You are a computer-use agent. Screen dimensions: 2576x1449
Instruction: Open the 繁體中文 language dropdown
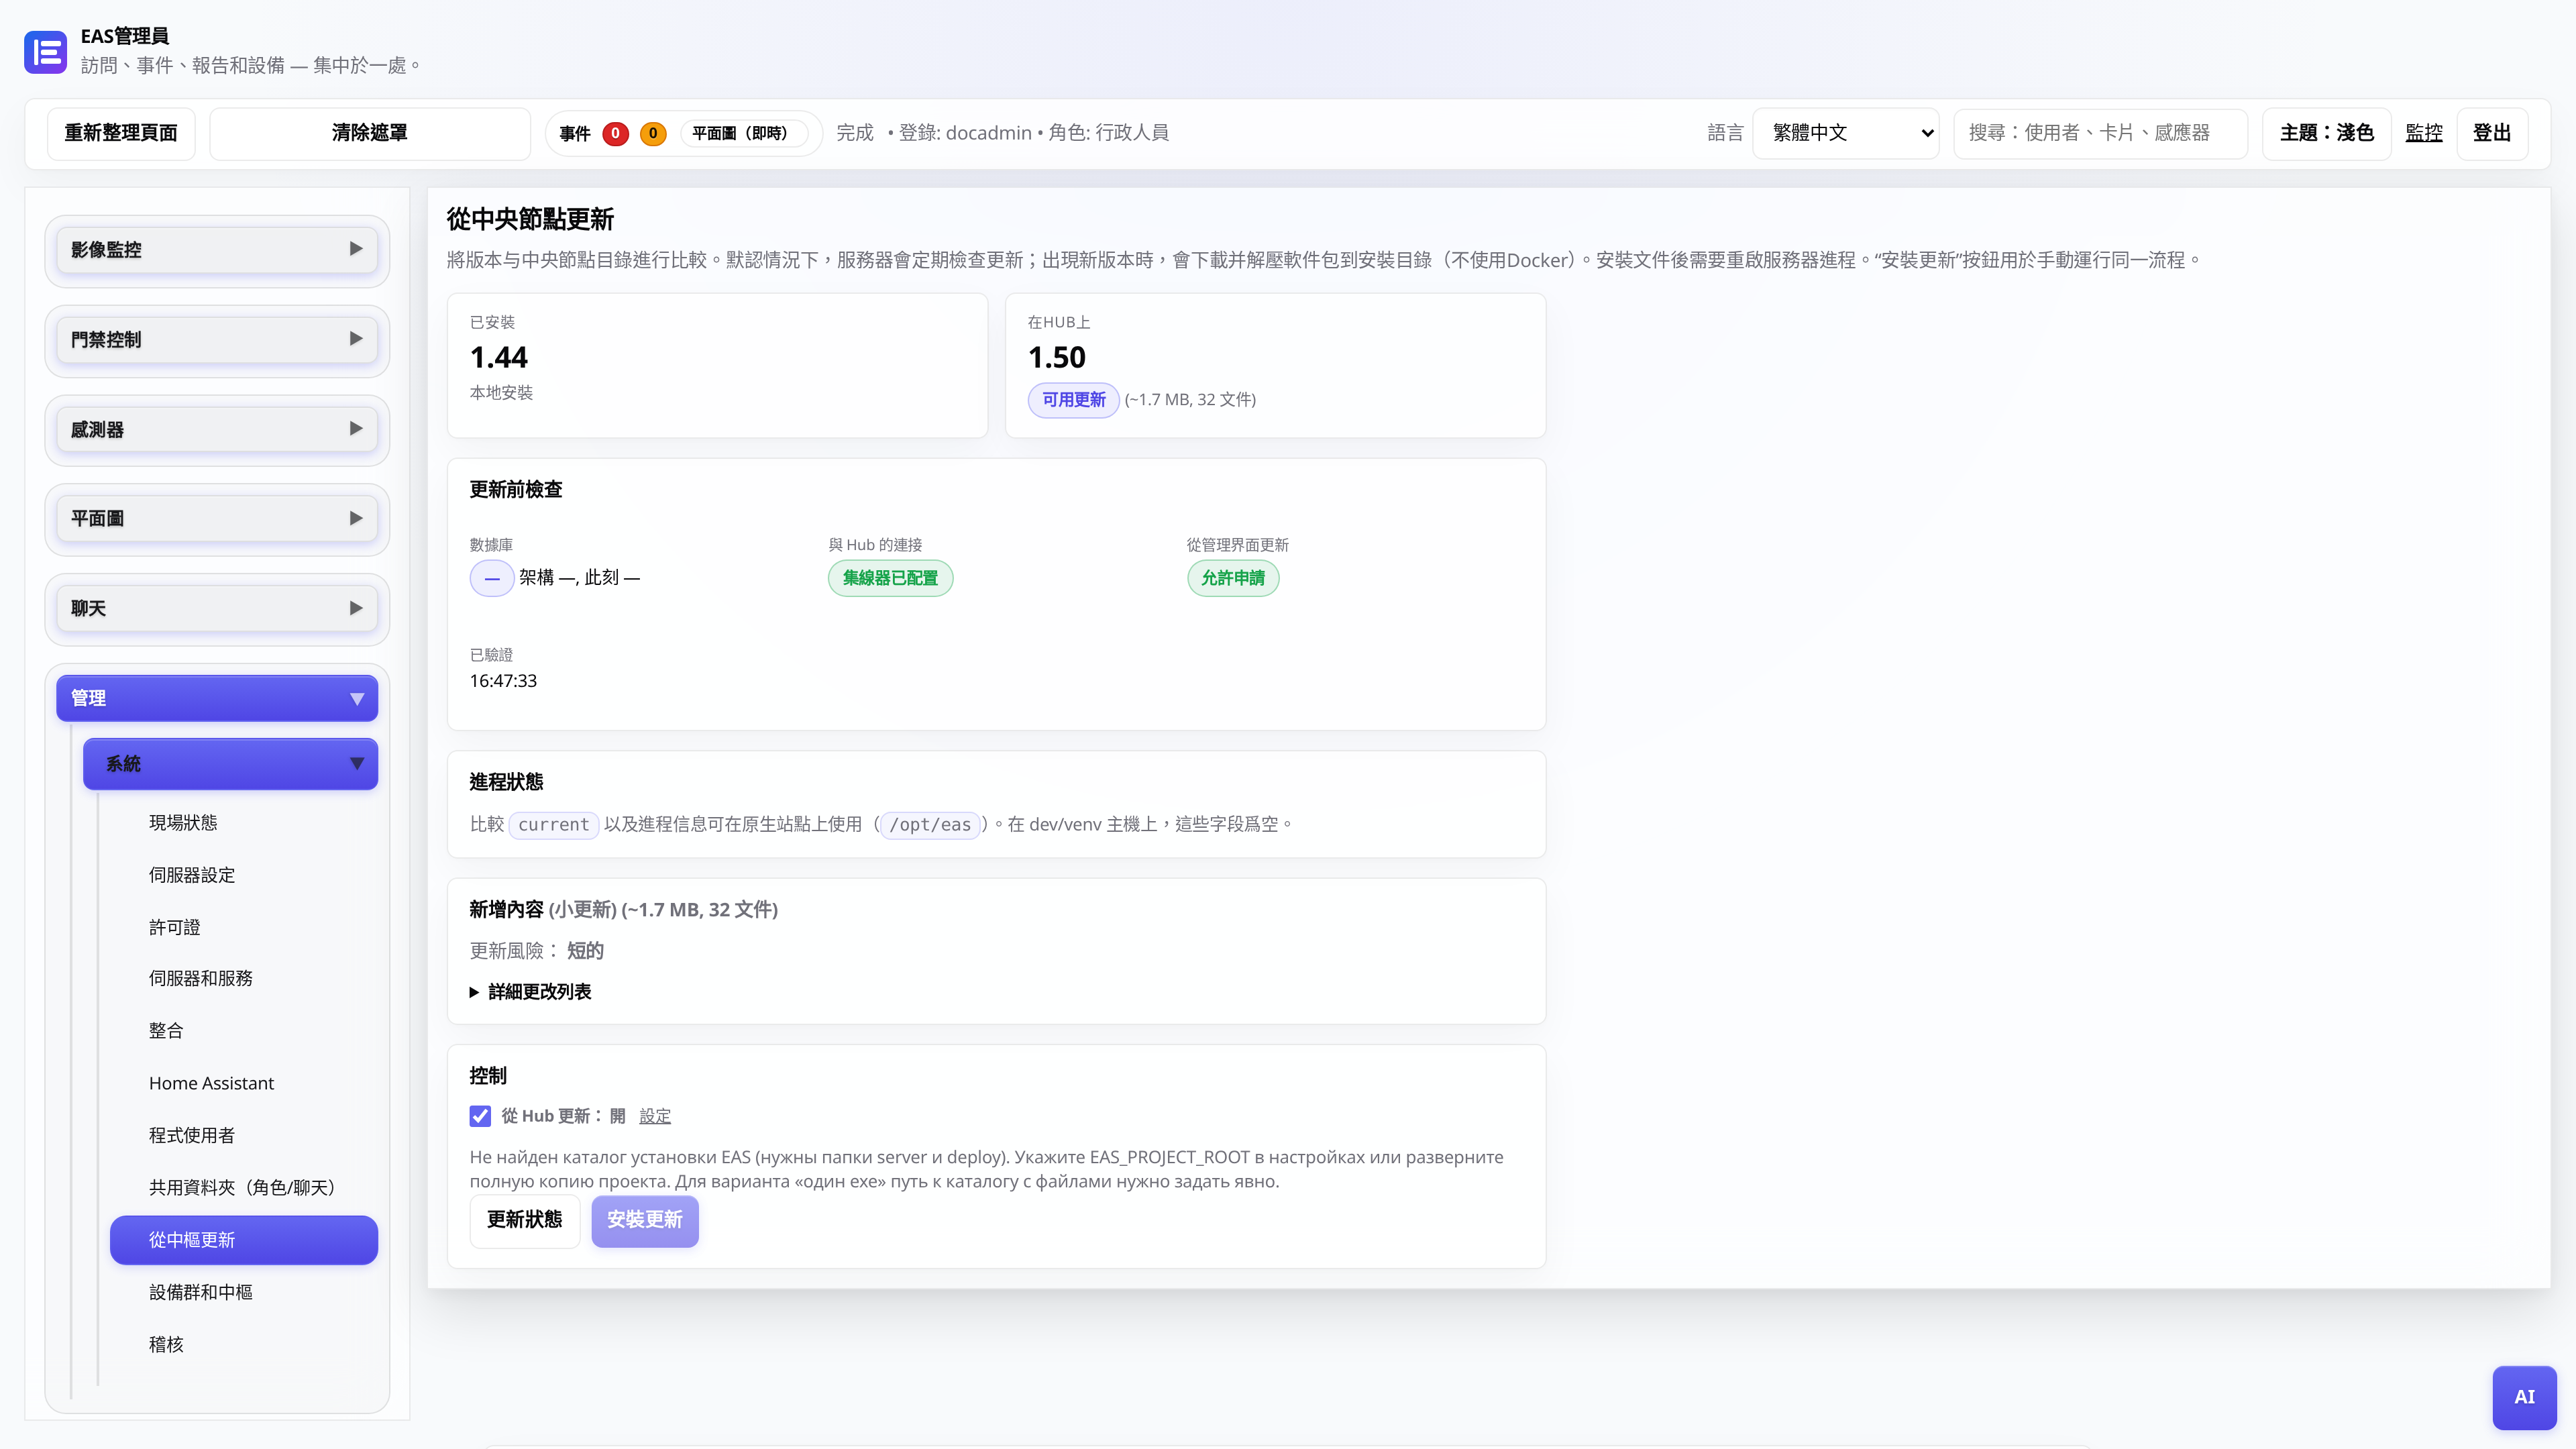[1845, 133]
